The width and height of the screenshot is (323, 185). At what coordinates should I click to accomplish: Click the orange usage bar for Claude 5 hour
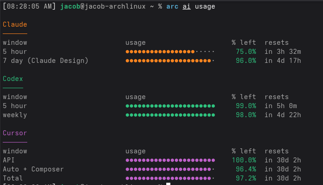(170, 52)
